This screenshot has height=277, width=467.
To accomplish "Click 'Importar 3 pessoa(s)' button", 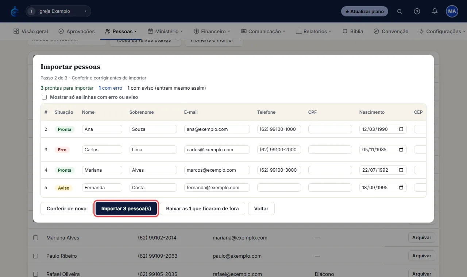I will coord(126,208).
